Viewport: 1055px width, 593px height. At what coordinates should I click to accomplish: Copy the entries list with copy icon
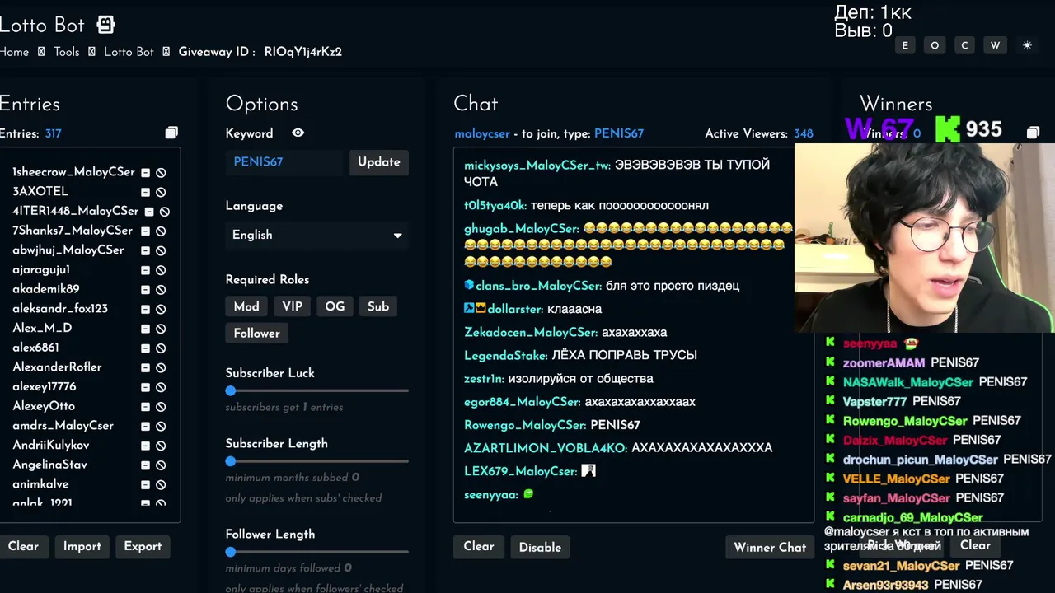tap(171, 133)
